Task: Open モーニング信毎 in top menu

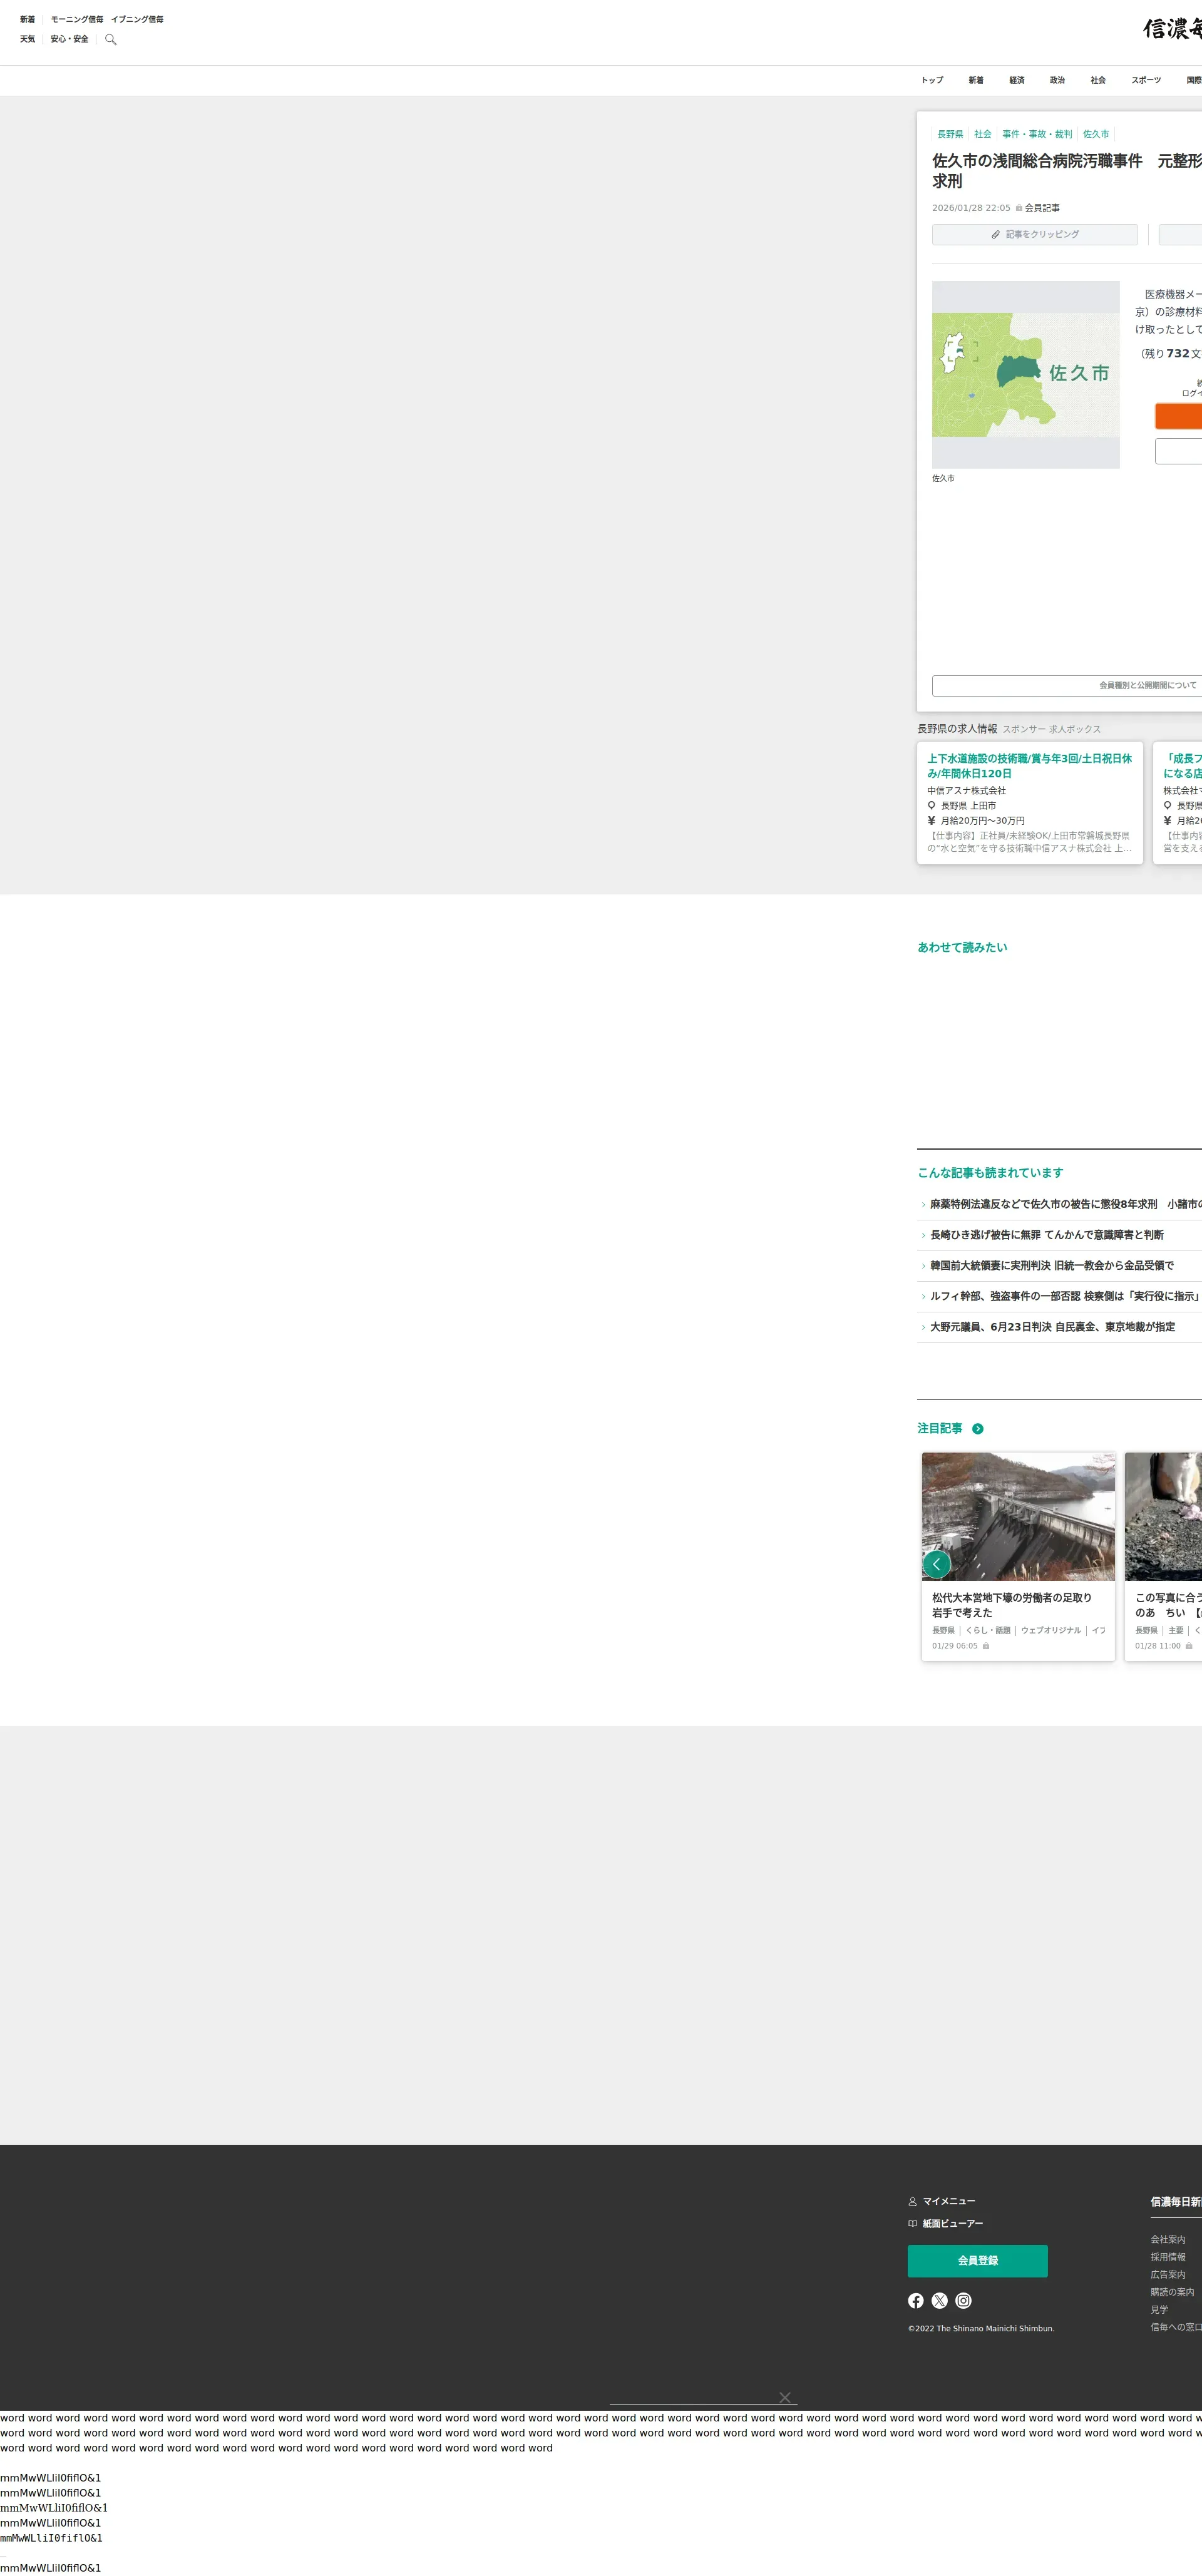Action: (77, 19)
